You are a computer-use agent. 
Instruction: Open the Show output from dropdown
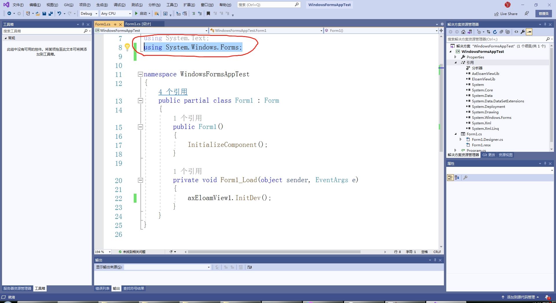[x=167, y=267]
